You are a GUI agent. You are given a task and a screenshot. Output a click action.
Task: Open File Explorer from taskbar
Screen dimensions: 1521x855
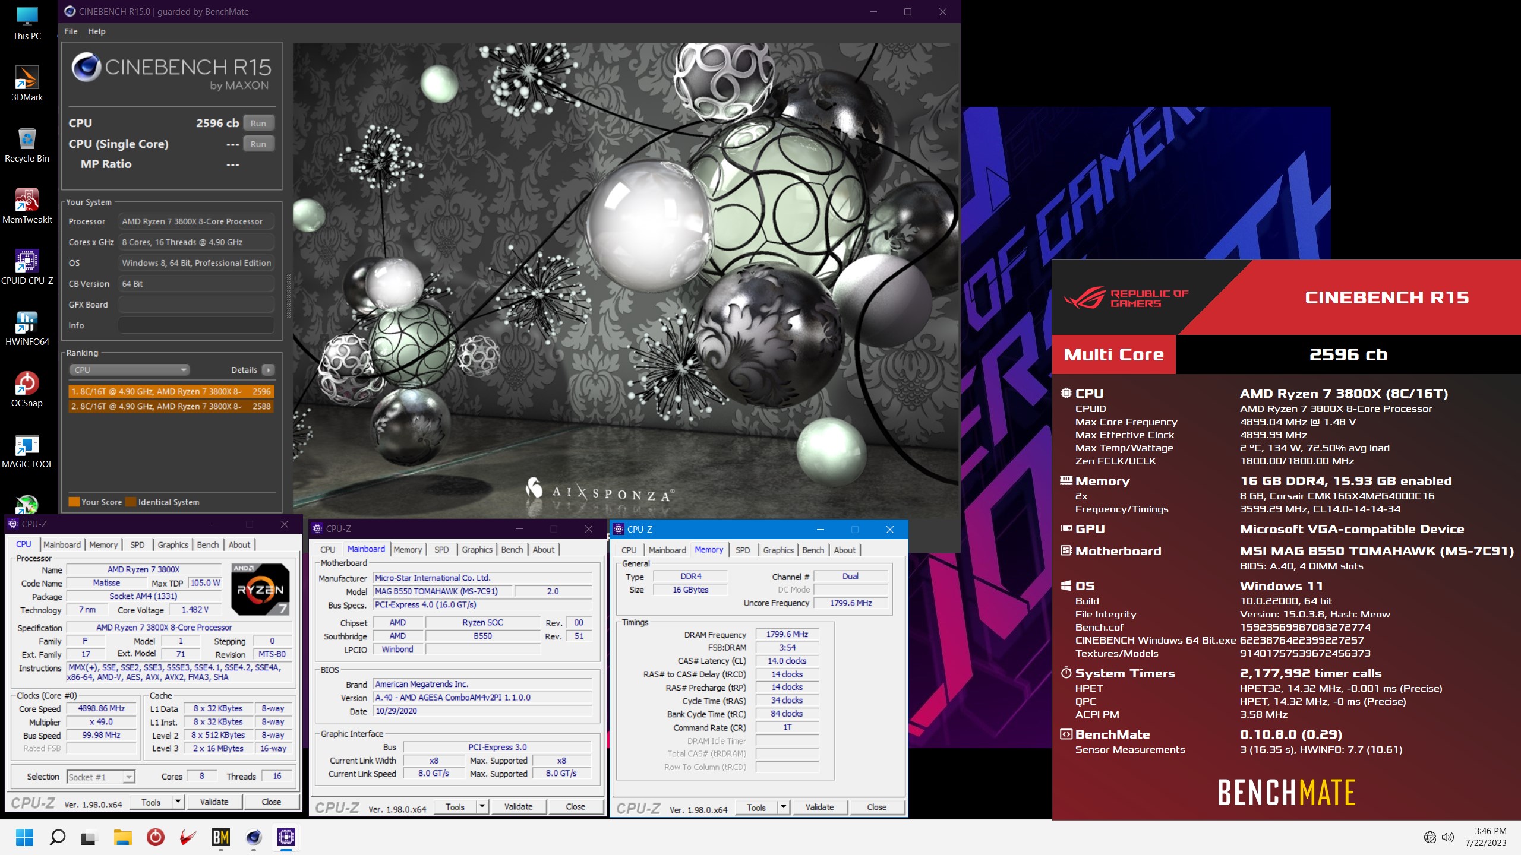coord(122,837)
